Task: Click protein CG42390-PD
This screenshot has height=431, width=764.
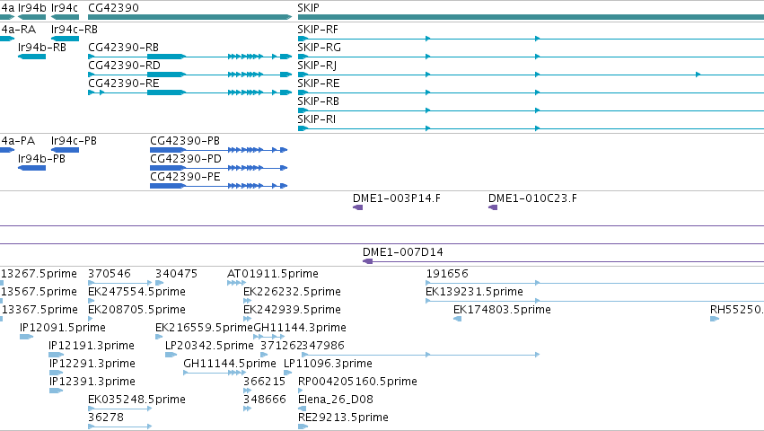Action: coord(219,168)
